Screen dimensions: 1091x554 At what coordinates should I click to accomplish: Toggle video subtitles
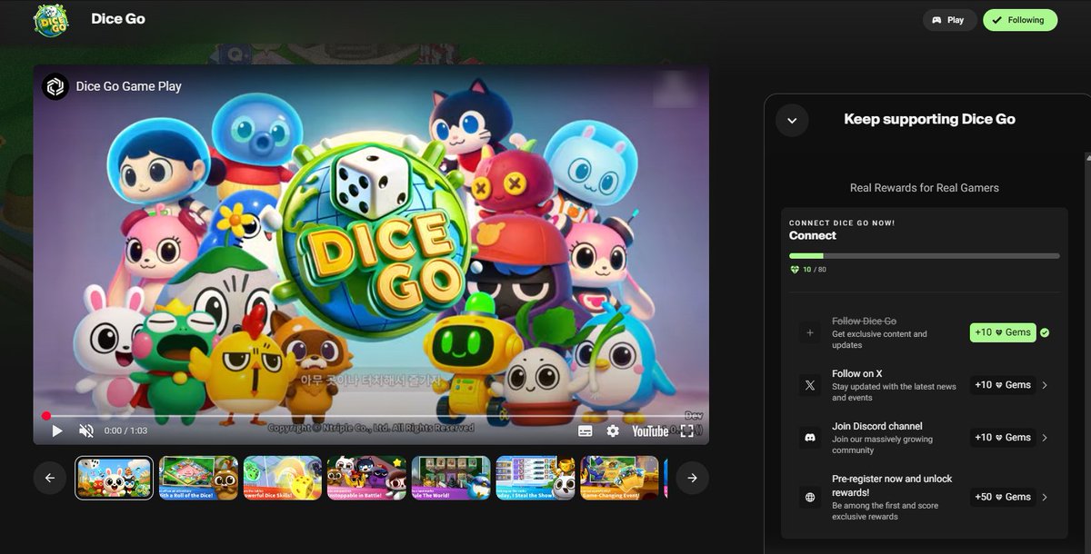pyautogui.click(x=586, y=430)
